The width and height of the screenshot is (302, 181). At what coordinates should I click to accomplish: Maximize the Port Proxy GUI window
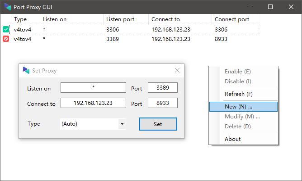click(270, 7)
